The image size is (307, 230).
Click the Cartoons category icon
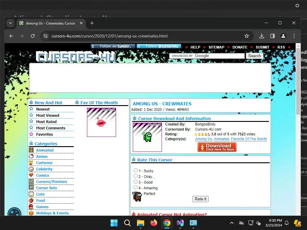[31, 163]
